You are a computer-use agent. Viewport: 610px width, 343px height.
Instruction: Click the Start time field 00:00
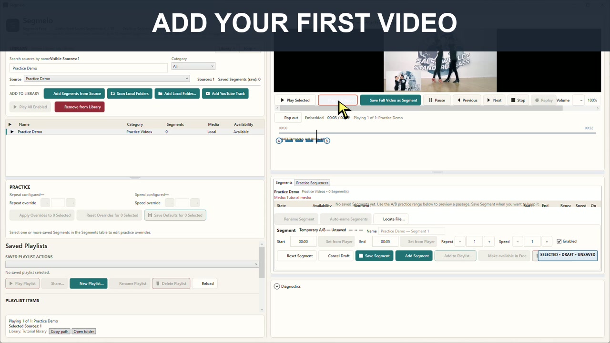[x=303, y=242]
